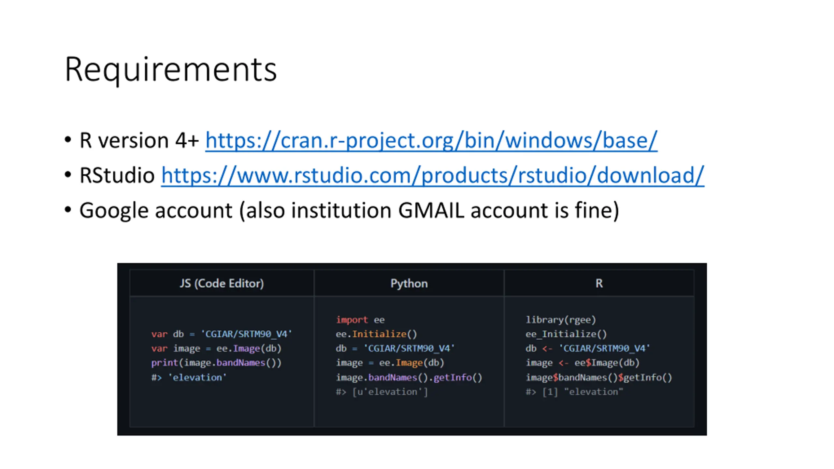Viewport: 834px width, 469px height.
Task: Click the R line 'image <- ee$Image(db)'
Action: point(582,363)
